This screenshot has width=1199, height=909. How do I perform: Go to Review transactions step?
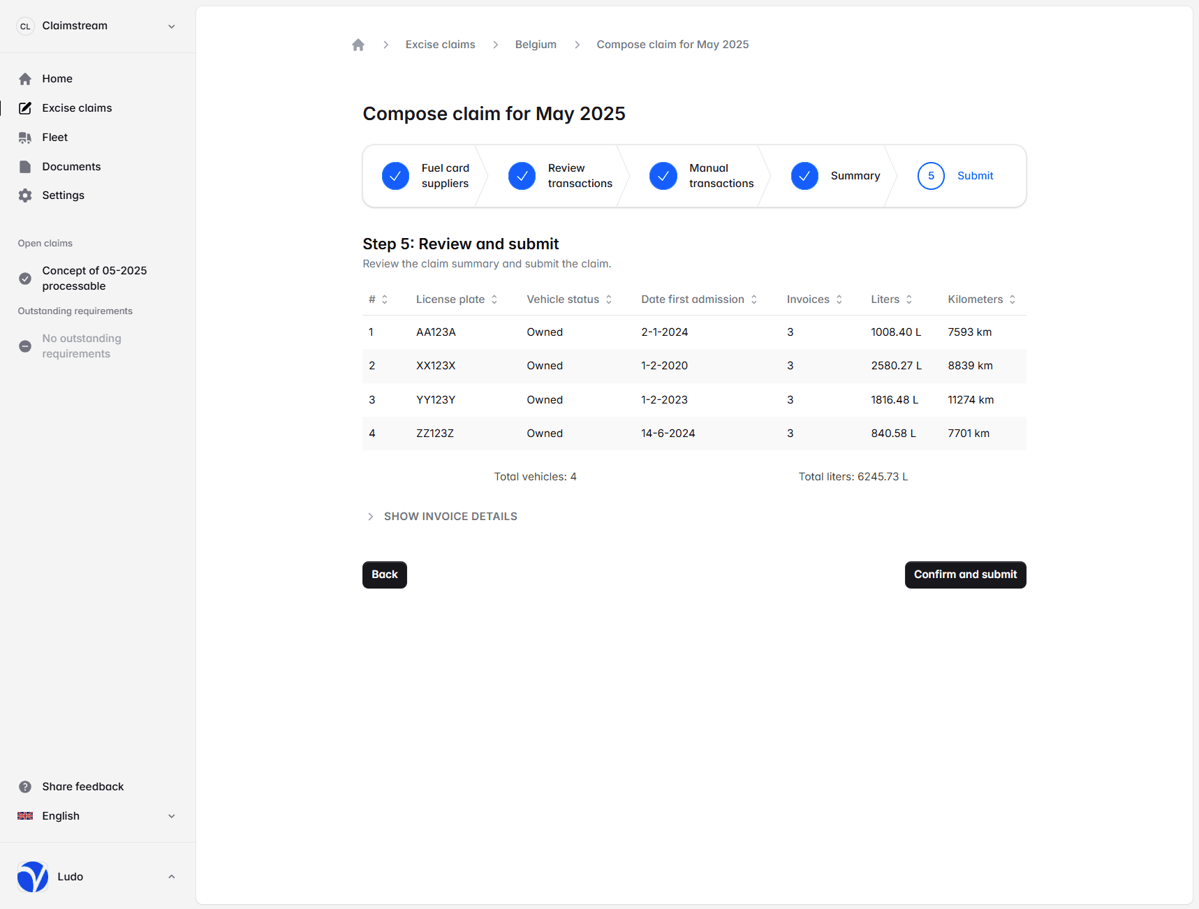click(x=561, y=176)
